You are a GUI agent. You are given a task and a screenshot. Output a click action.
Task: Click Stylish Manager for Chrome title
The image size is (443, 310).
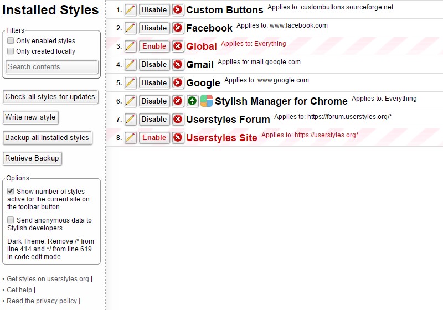pyautogui.click(x=281, y=101)
